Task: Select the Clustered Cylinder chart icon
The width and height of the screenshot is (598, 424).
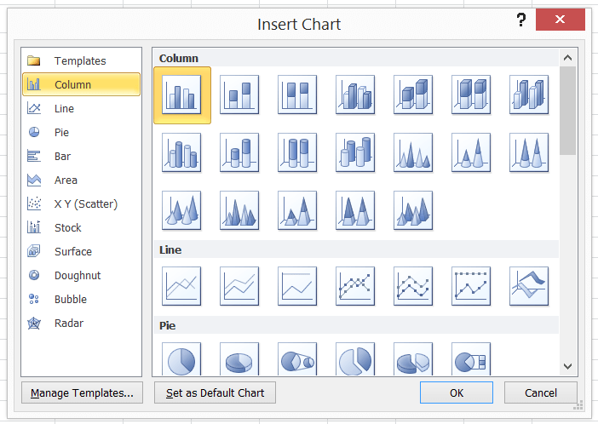Action: 181,152
